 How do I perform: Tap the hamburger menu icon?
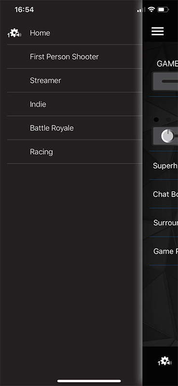158,31
